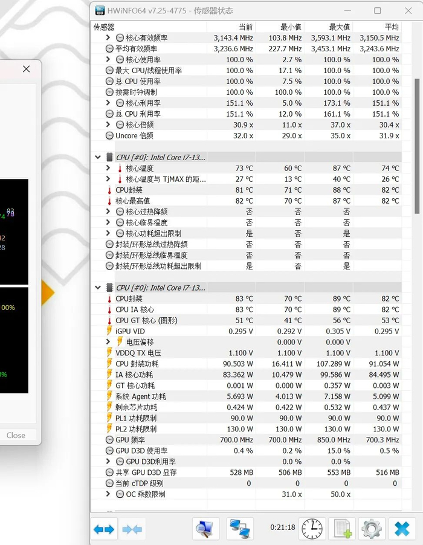This screenshot has height=545, width=423.
Task: Click the thermometer icon beside 核心最高值
Action: pyautogui.click(x=109, y=201)
